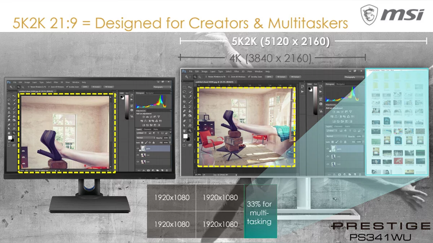The width and height of the screenshot is (433, 243).
Task: Click the Zoom In magnifier in left options bar
Action: pos(18,87)
